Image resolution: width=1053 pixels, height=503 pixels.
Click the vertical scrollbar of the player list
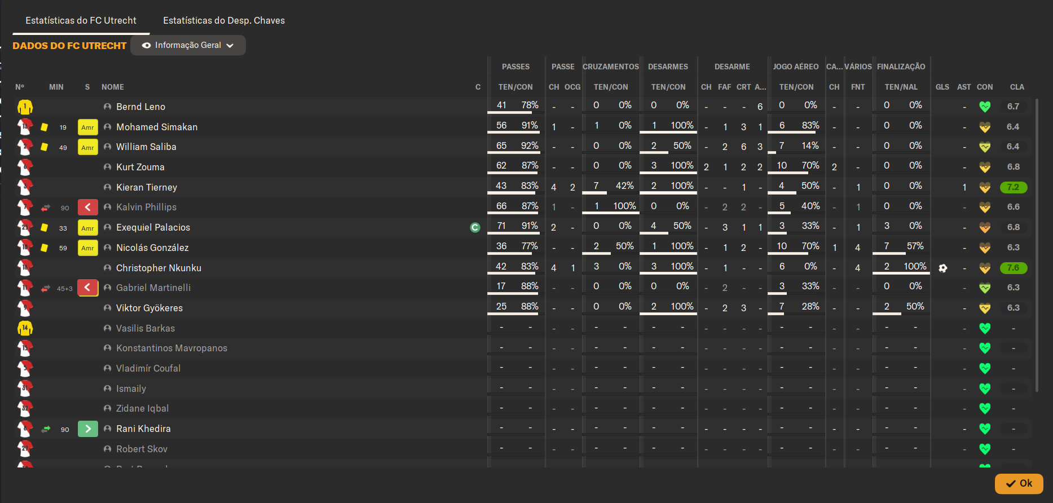point(1037,245)
